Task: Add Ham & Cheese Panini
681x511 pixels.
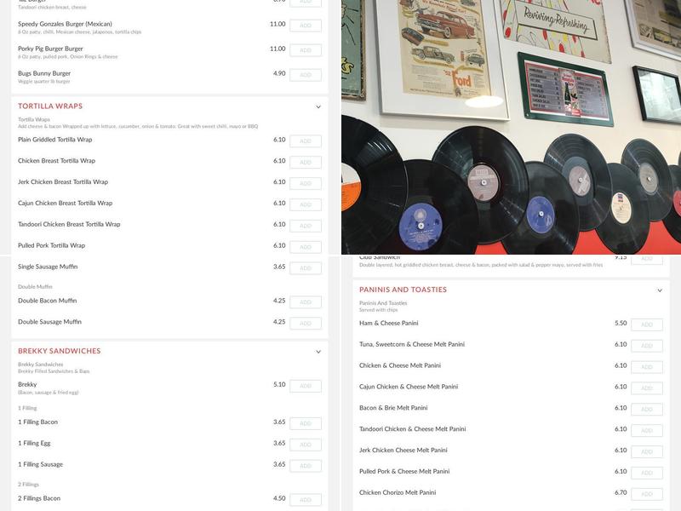Action: click(x=647, y=324)
